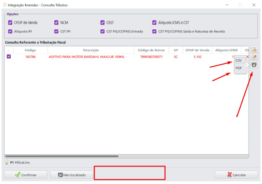
Task: Uncheck CST PIS/COFINS Entrada option
Action: click(x=103, y=31)
